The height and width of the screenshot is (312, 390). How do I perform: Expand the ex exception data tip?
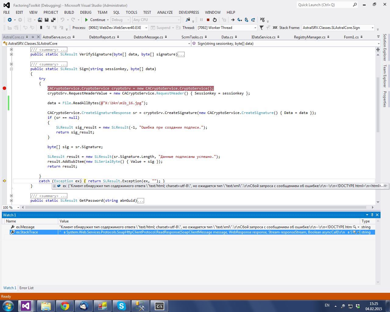[x=54, y=186]
